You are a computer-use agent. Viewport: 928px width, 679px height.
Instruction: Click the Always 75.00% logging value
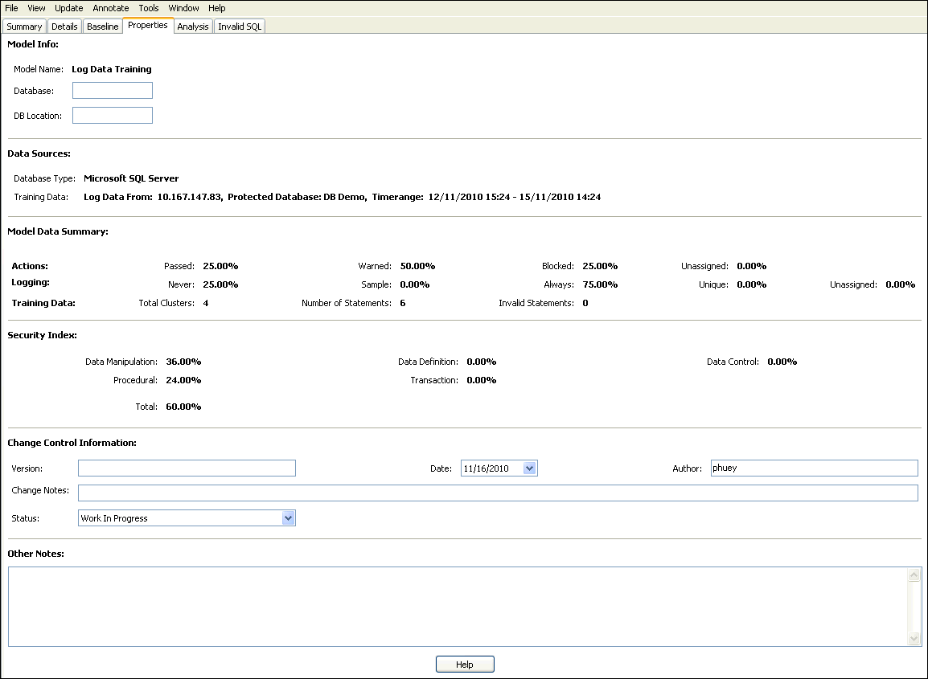tap(600, 284)
